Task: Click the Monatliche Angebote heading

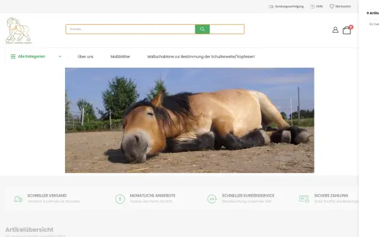Action: (152, 195)
